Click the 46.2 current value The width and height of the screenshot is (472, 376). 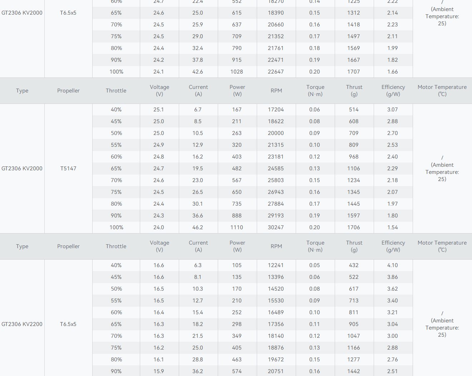(x=198, y=227)
